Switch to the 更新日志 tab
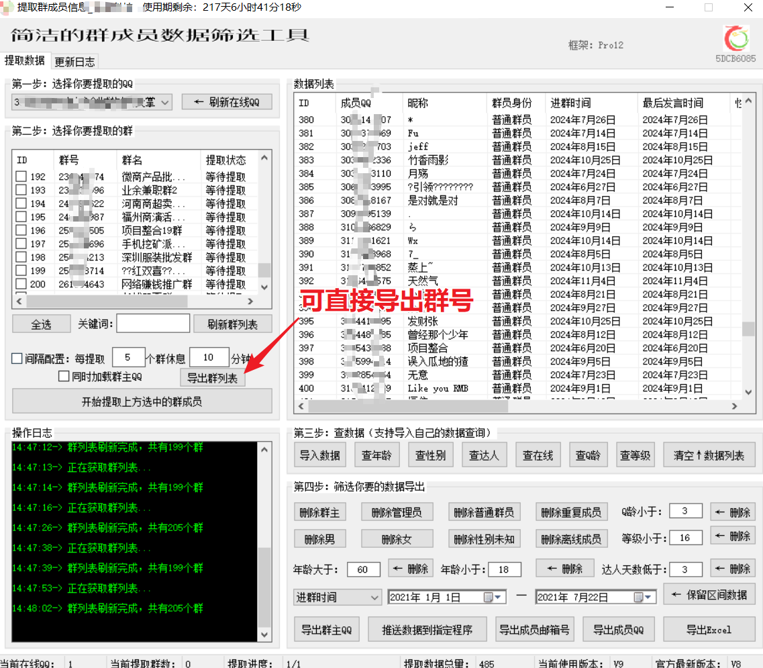 coord(74,62)
